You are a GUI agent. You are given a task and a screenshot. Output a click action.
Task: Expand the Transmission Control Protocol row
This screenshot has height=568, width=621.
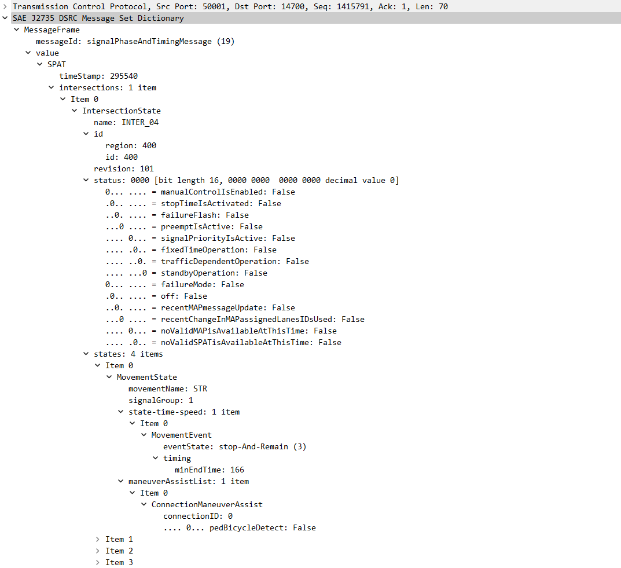[x=5, y=6]
